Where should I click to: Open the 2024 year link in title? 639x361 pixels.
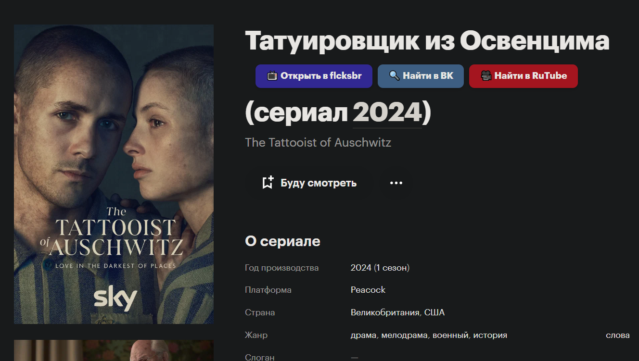(x=387, y=112)
